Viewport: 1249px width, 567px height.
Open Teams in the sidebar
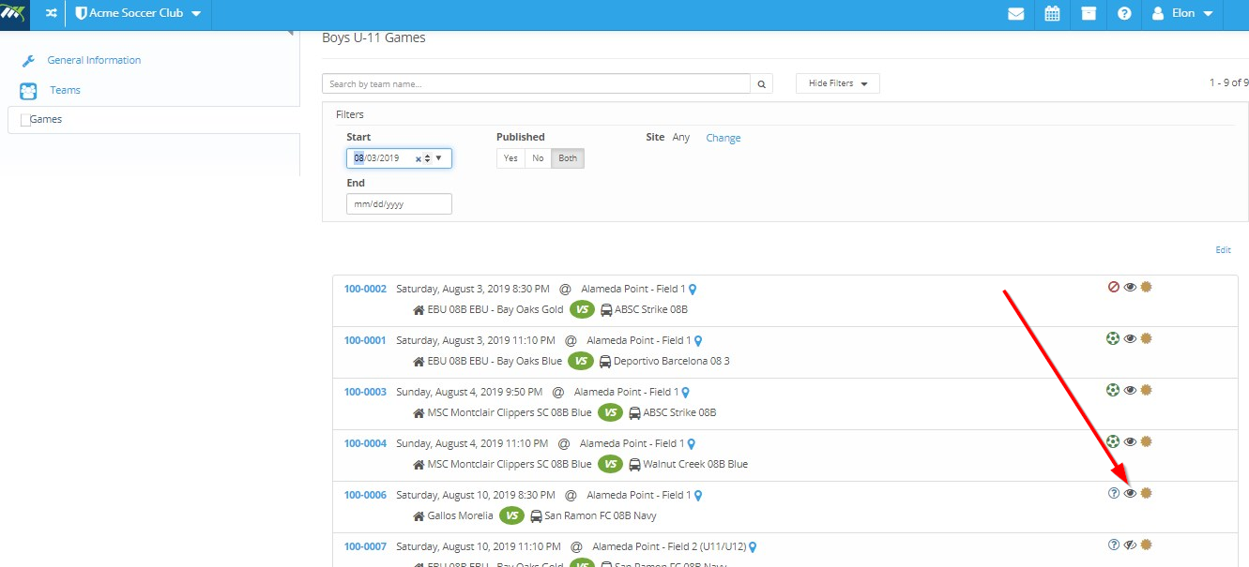point(65,90)
